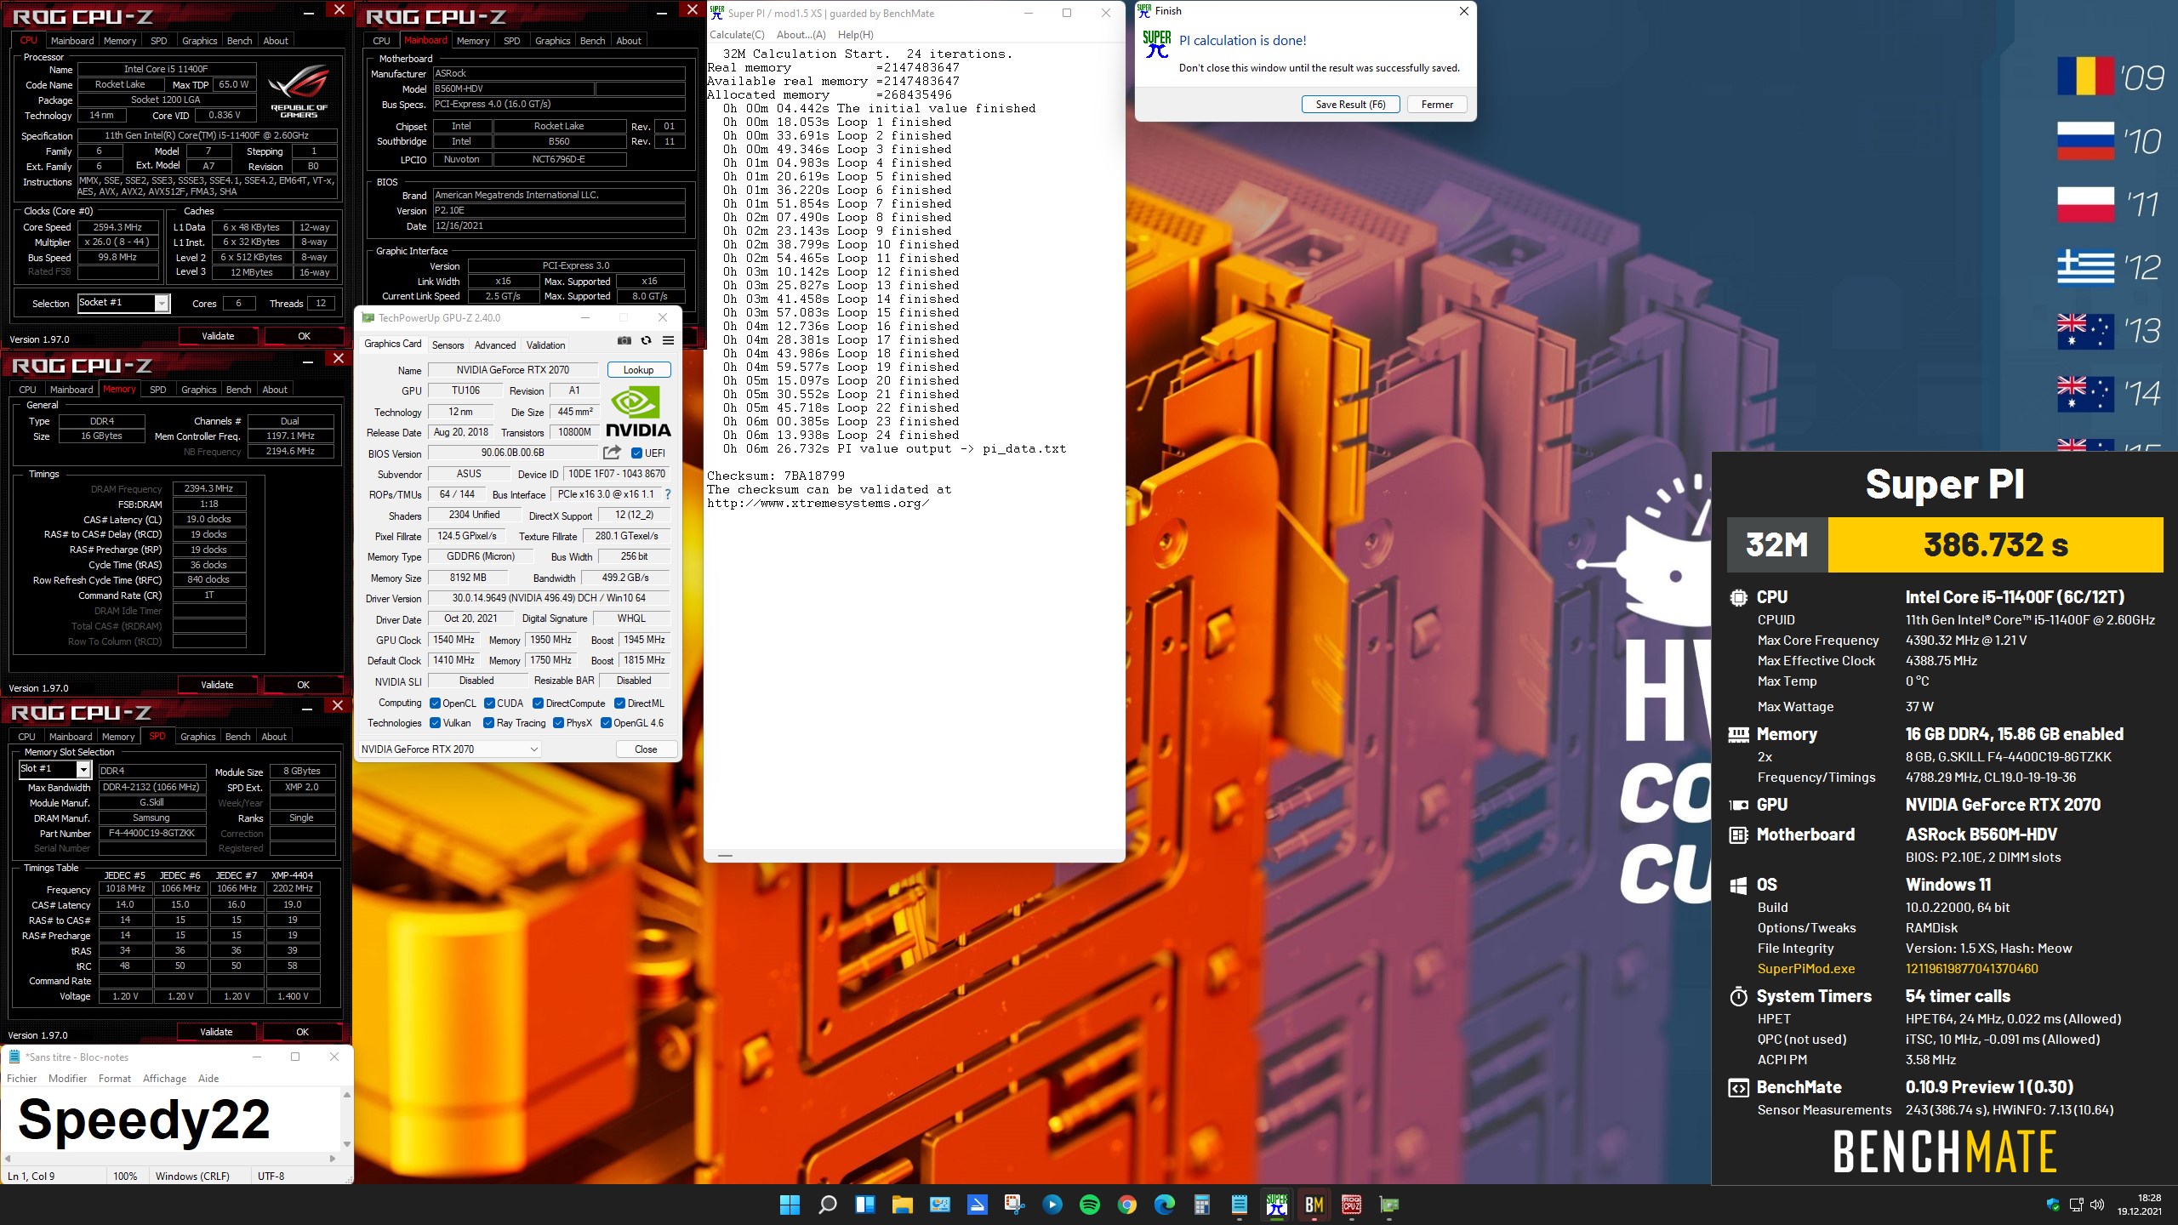
Task: Open Calculator from the taskbar
Action: [x=1202, y=1205]
